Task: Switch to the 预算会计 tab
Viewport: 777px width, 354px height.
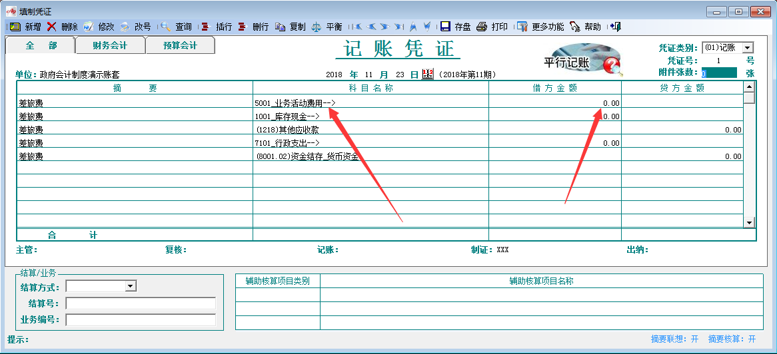Action: click(180, 45)
